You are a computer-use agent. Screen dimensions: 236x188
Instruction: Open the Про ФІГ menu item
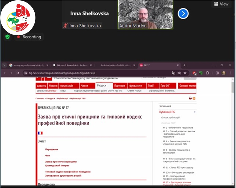(x=168, y=86)
